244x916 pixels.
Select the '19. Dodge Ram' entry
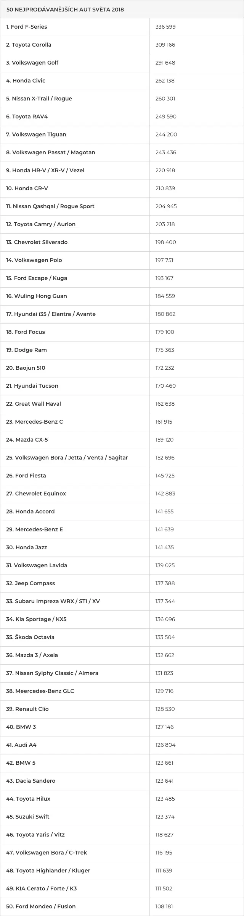tap(27, 350)
